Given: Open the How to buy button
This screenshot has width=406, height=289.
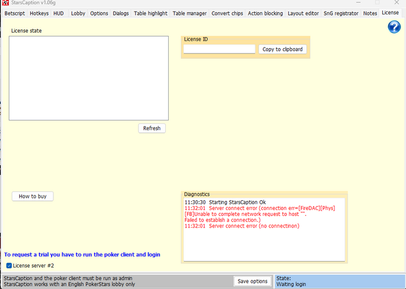Looking at the screenshot, I should pos(32,196).
